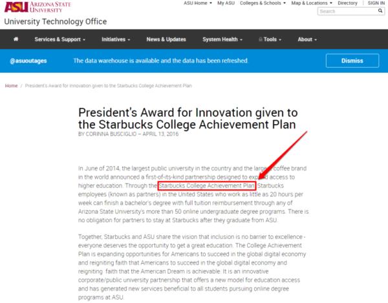This screenshot has width=388, height=303.
Task: Expand the Map & Locations menu
Action: coord(312,3)
